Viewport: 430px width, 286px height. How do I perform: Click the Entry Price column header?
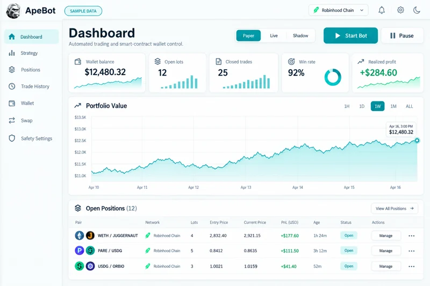219,222
